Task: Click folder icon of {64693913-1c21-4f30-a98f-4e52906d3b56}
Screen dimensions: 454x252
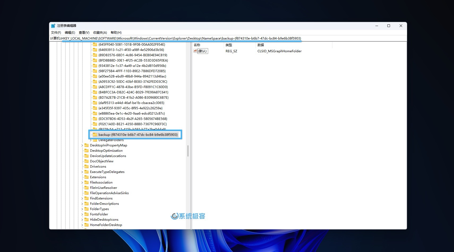Action: coord(95,50)
